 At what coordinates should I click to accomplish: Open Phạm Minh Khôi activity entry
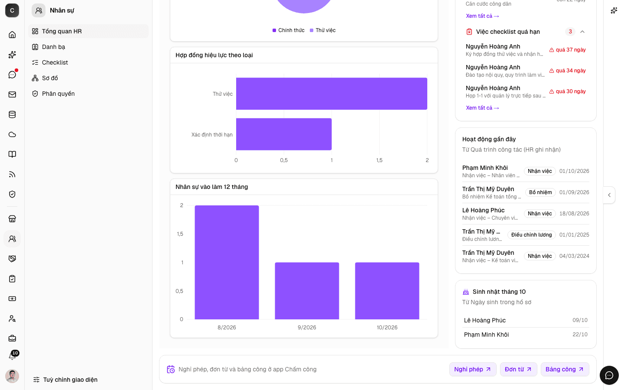click(526, 171)
